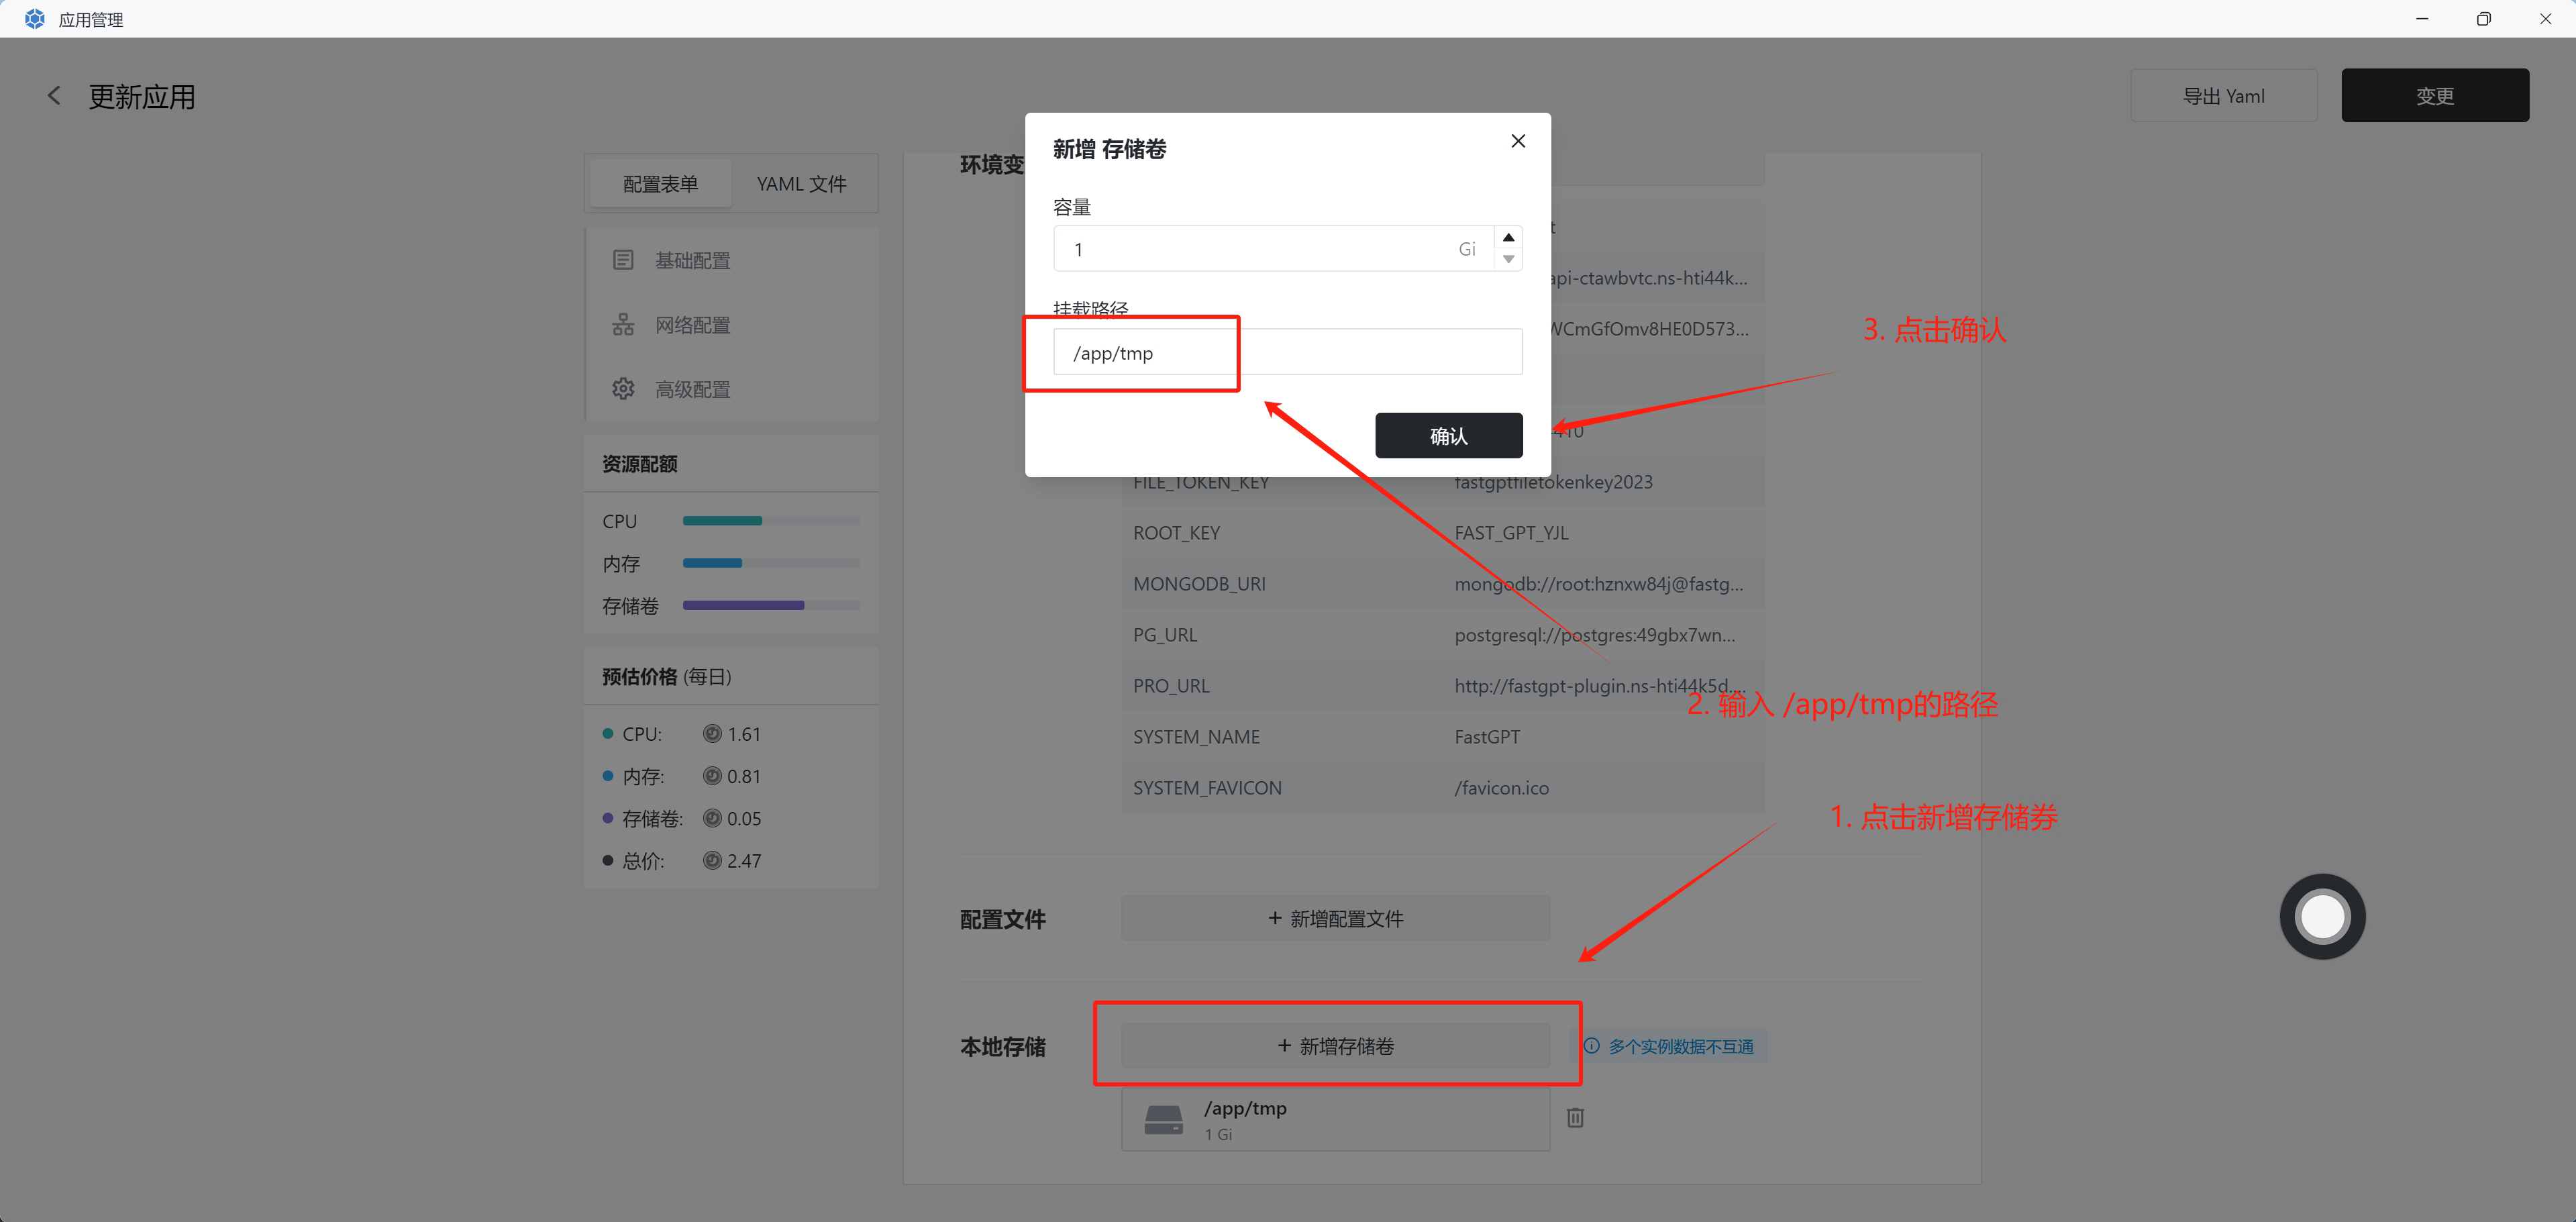Increase capacity with up stepper arrow
Image resolution: width=2576 pixels, height=1222 pixels.
click(1508, 237)
